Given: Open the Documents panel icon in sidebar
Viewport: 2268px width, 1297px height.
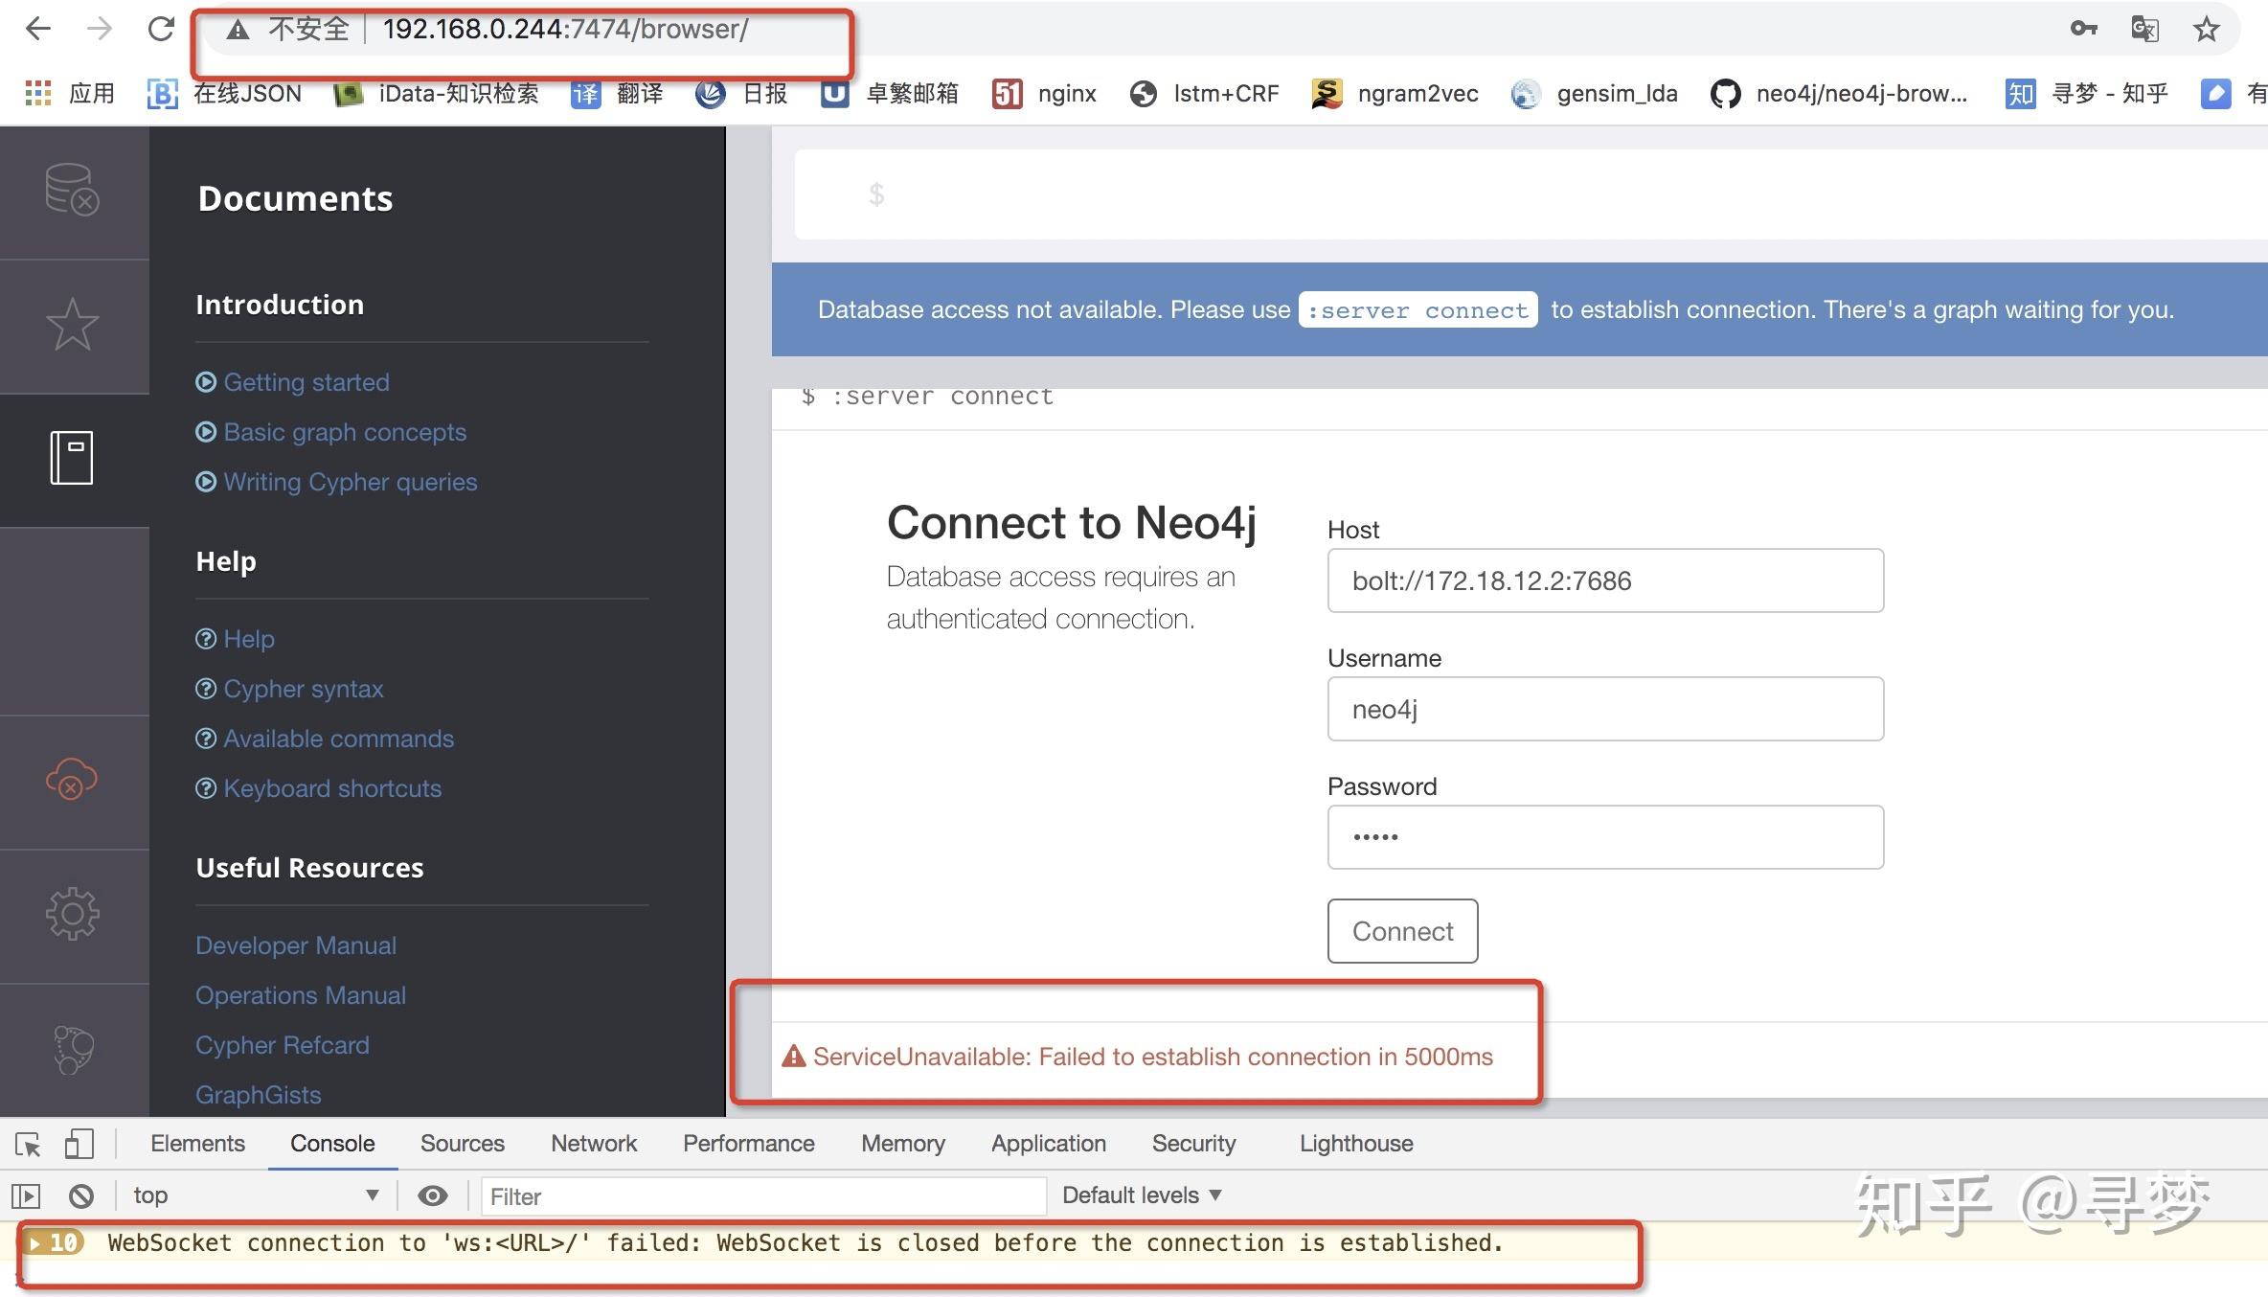Looking at the screenshot, I should (x=73, y=457).
